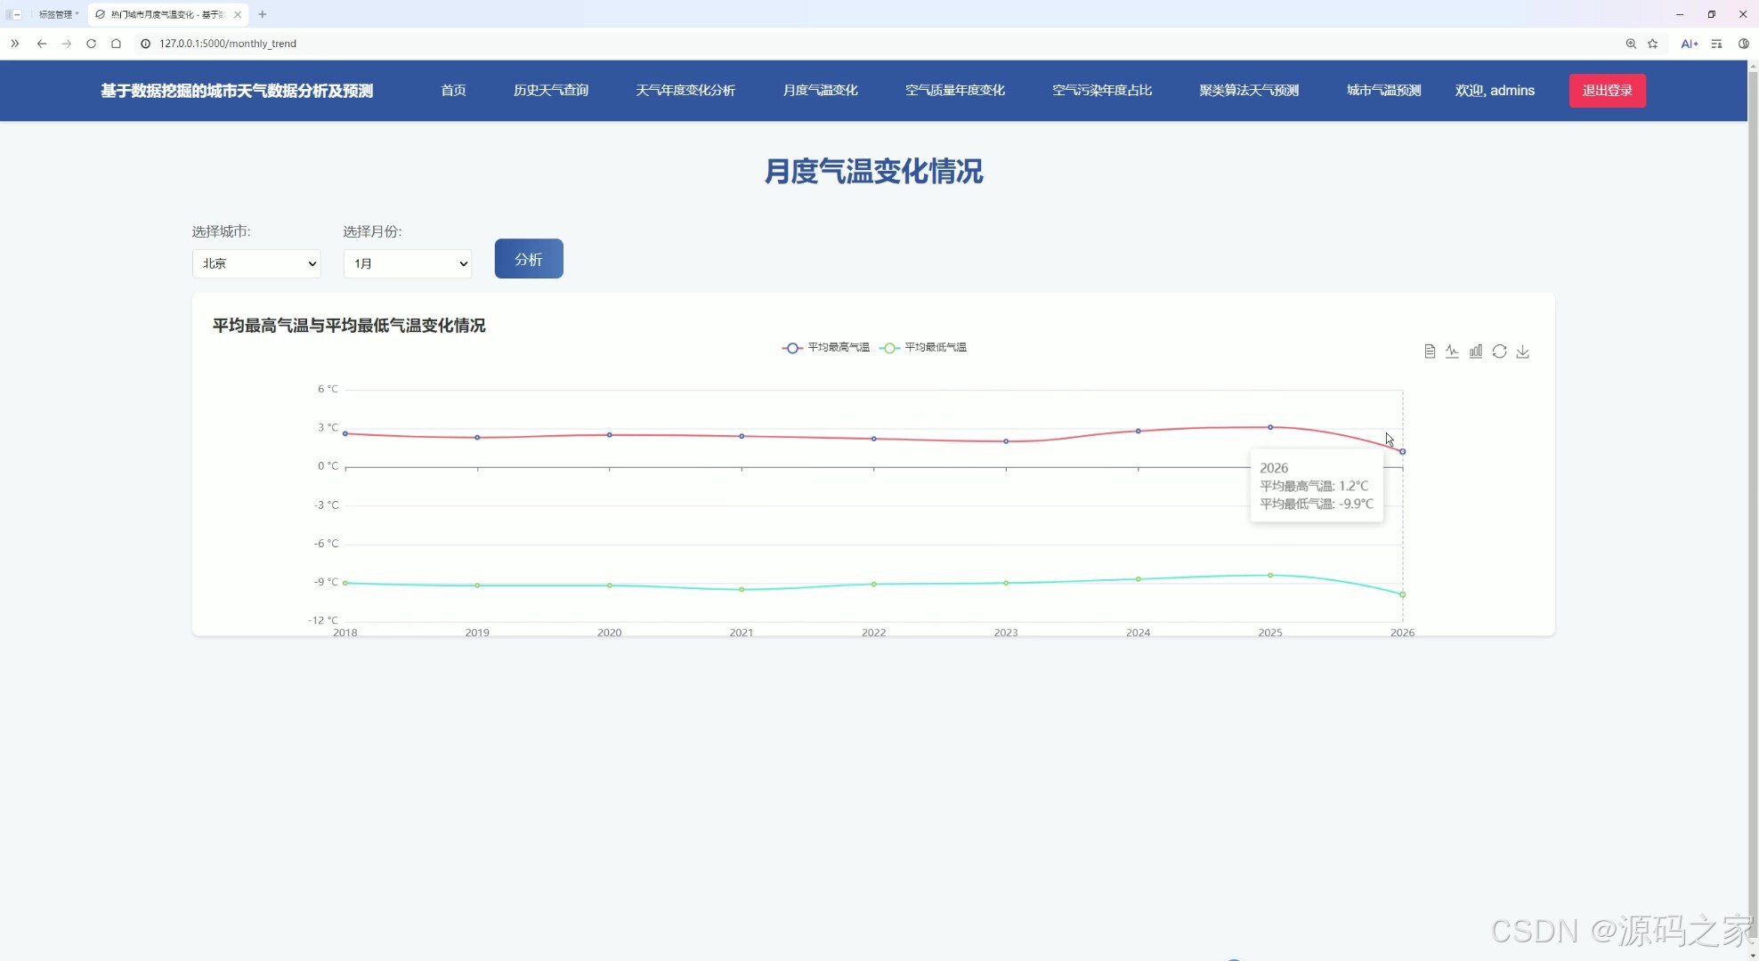Open the AI+ assistant icon
1759x961 pixels.
[x=1689, y=44]
